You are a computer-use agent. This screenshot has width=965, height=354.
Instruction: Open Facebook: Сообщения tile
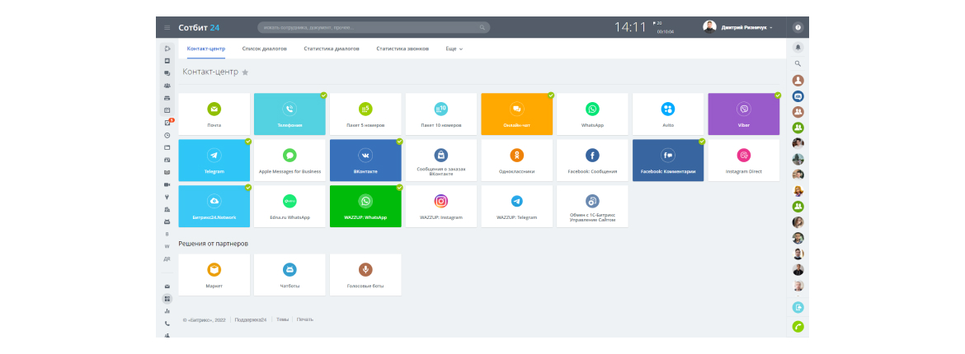(x=593, y=161)
